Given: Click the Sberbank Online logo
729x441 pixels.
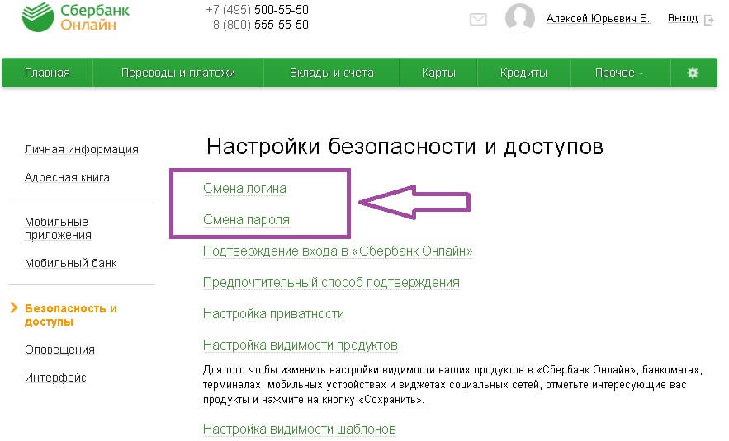Looking at the screenshot, I should (x=76, y=17).
